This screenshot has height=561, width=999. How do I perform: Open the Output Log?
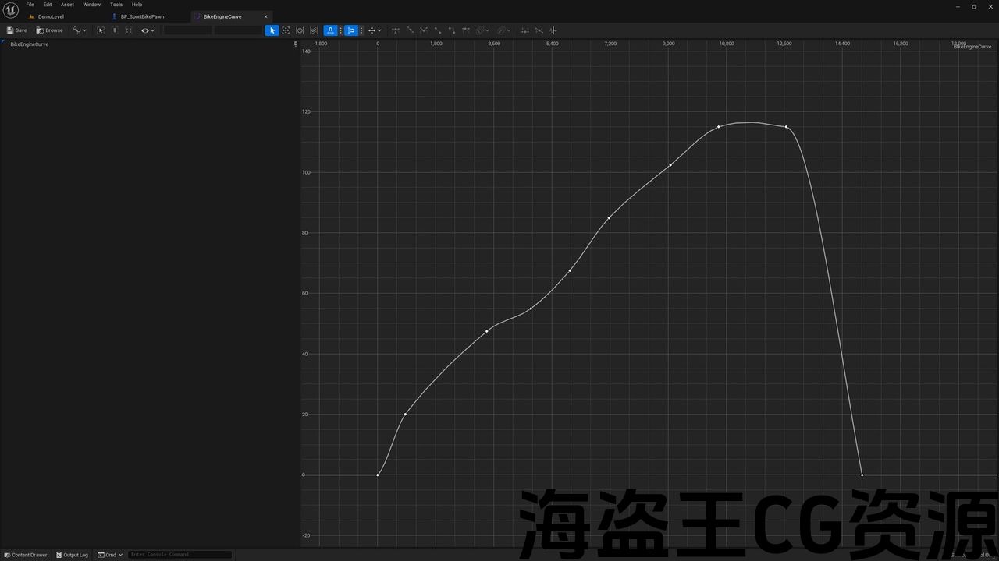pyautogui.click(x=72, y=555)
